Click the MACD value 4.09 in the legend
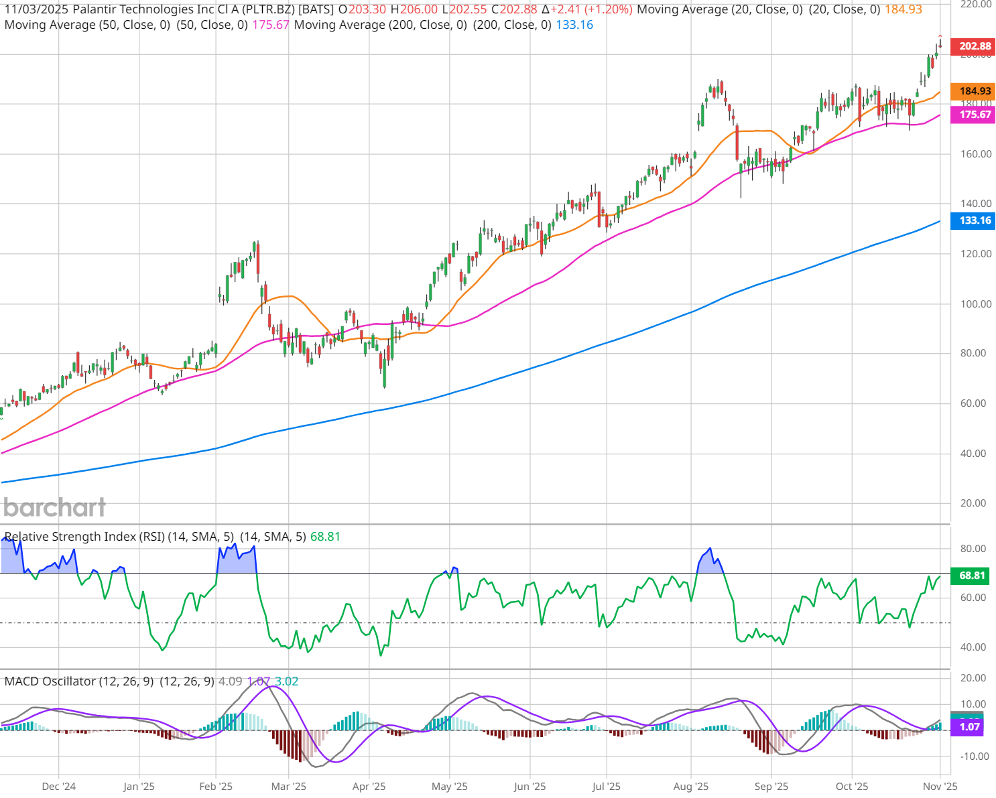Screen dimensions: 996x798 coord(231,681)
